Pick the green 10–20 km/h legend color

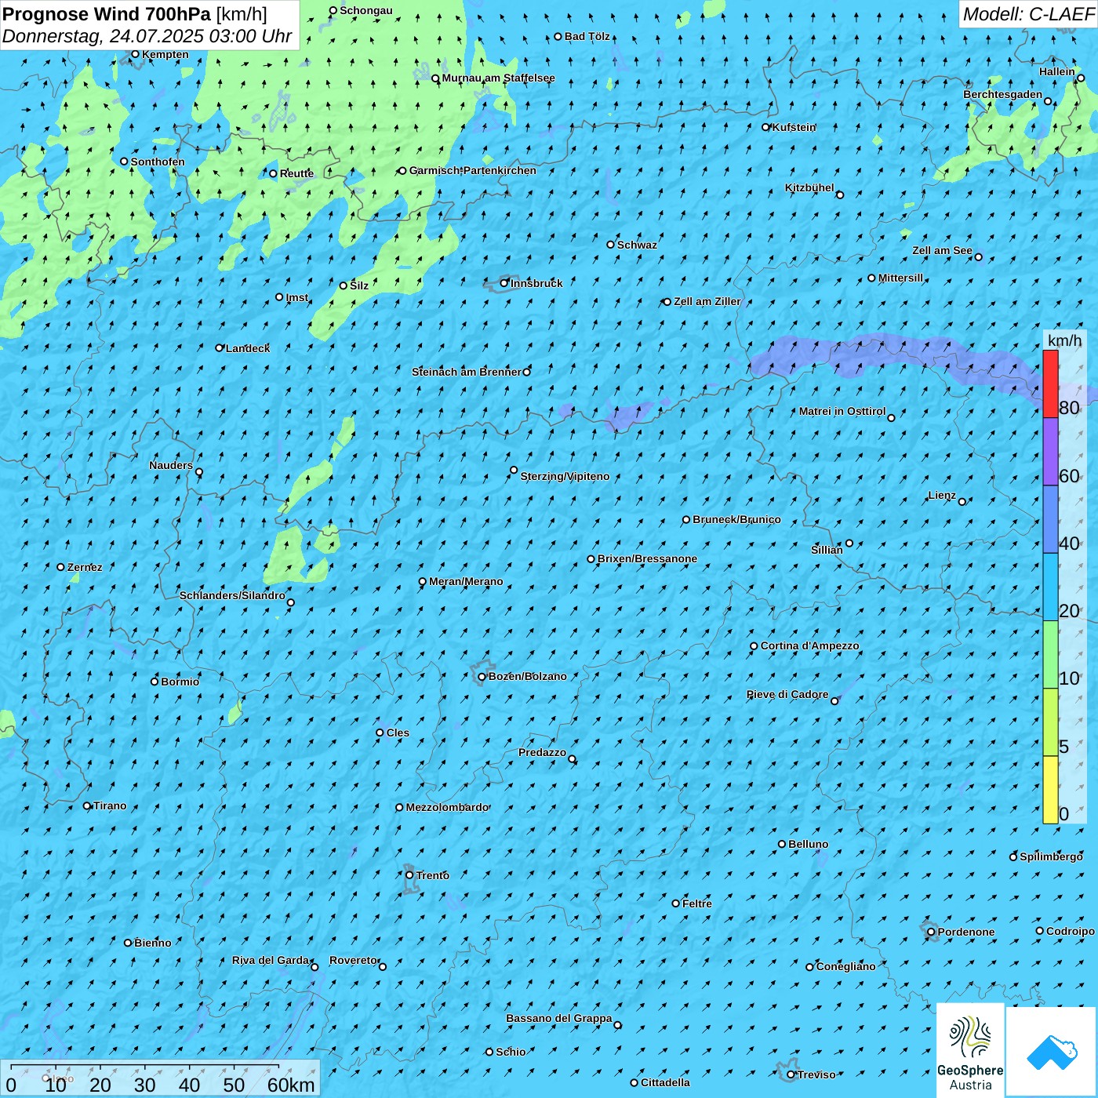point(1050,655)
